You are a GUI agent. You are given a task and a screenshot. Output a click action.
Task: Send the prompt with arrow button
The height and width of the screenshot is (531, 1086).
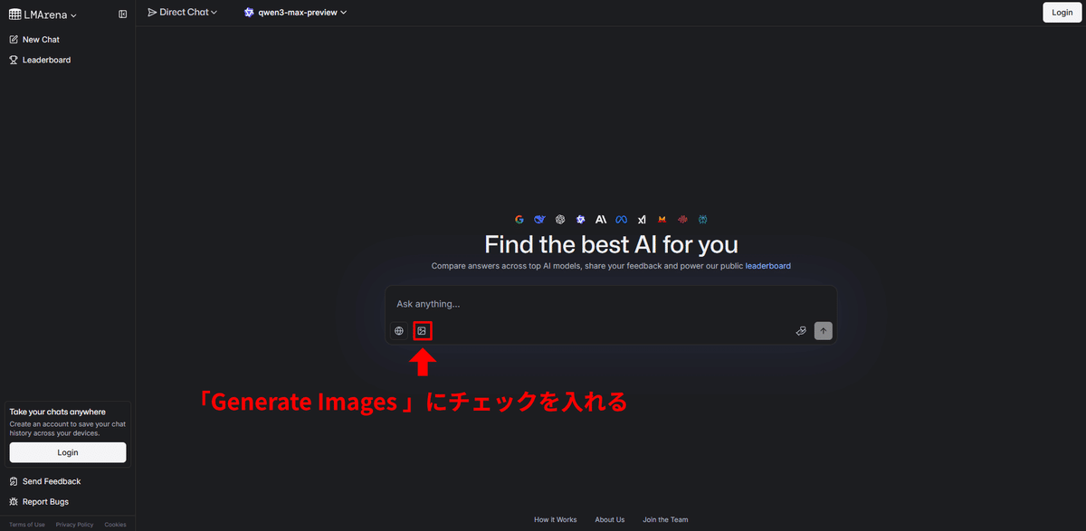click(x=823, y=331)
